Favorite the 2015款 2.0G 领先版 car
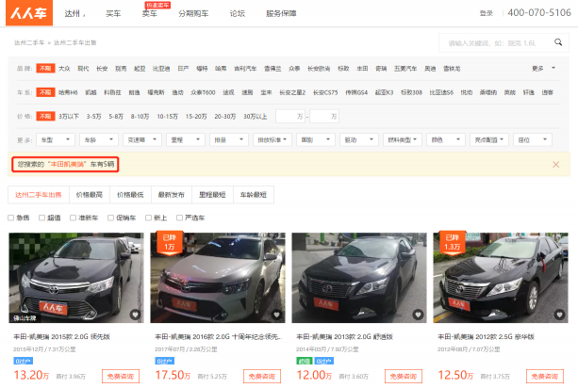Image resolution: width=578 pixels, height=388 pixels. (x=135, y=315)
